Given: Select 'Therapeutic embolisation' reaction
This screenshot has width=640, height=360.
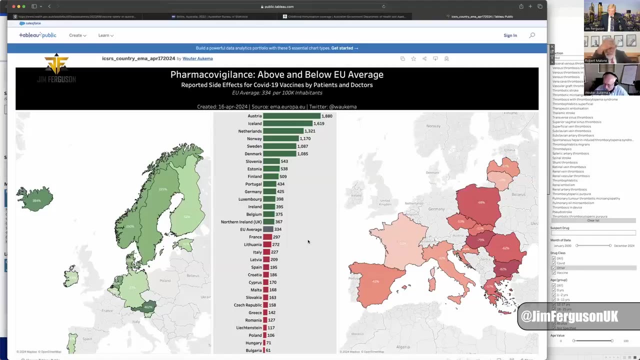Looking at the screenshot, I should coord(570,108).
